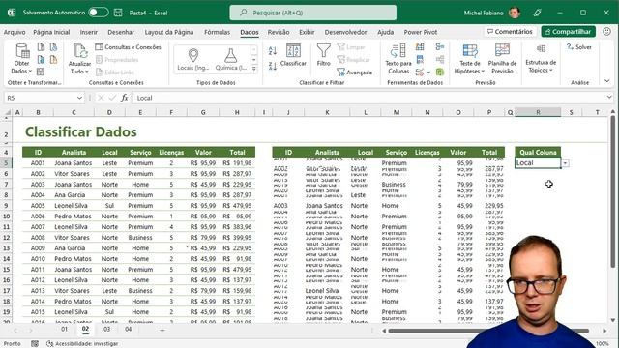The width and height of the screenshot is (619, 348).
Task: Sort ascending A to Z
Action: [273, 51]
